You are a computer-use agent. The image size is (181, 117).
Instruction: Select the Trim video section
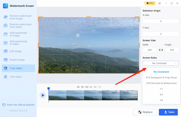coord(18,77)
